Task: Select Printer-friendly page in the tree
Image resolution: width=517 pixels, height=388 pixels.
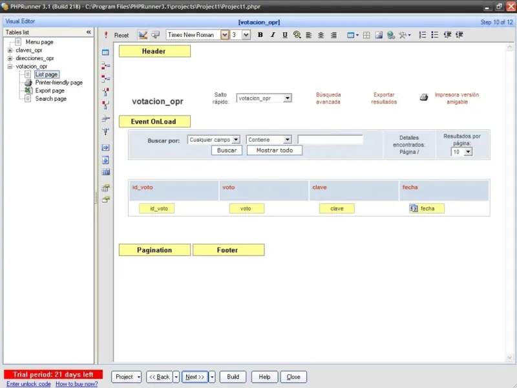Action: [59, 83]
